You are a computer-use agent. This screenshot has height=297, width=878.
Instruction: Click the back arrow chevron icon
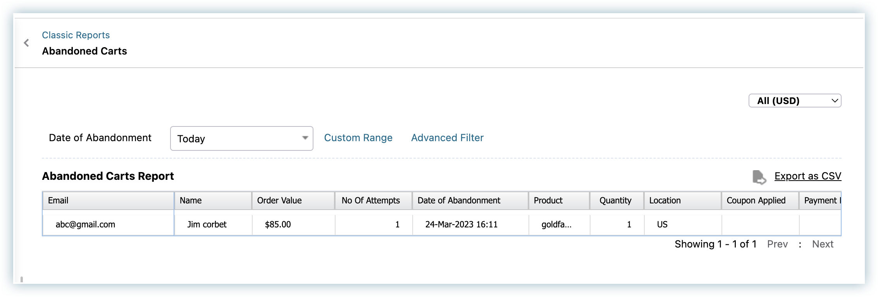26,43
